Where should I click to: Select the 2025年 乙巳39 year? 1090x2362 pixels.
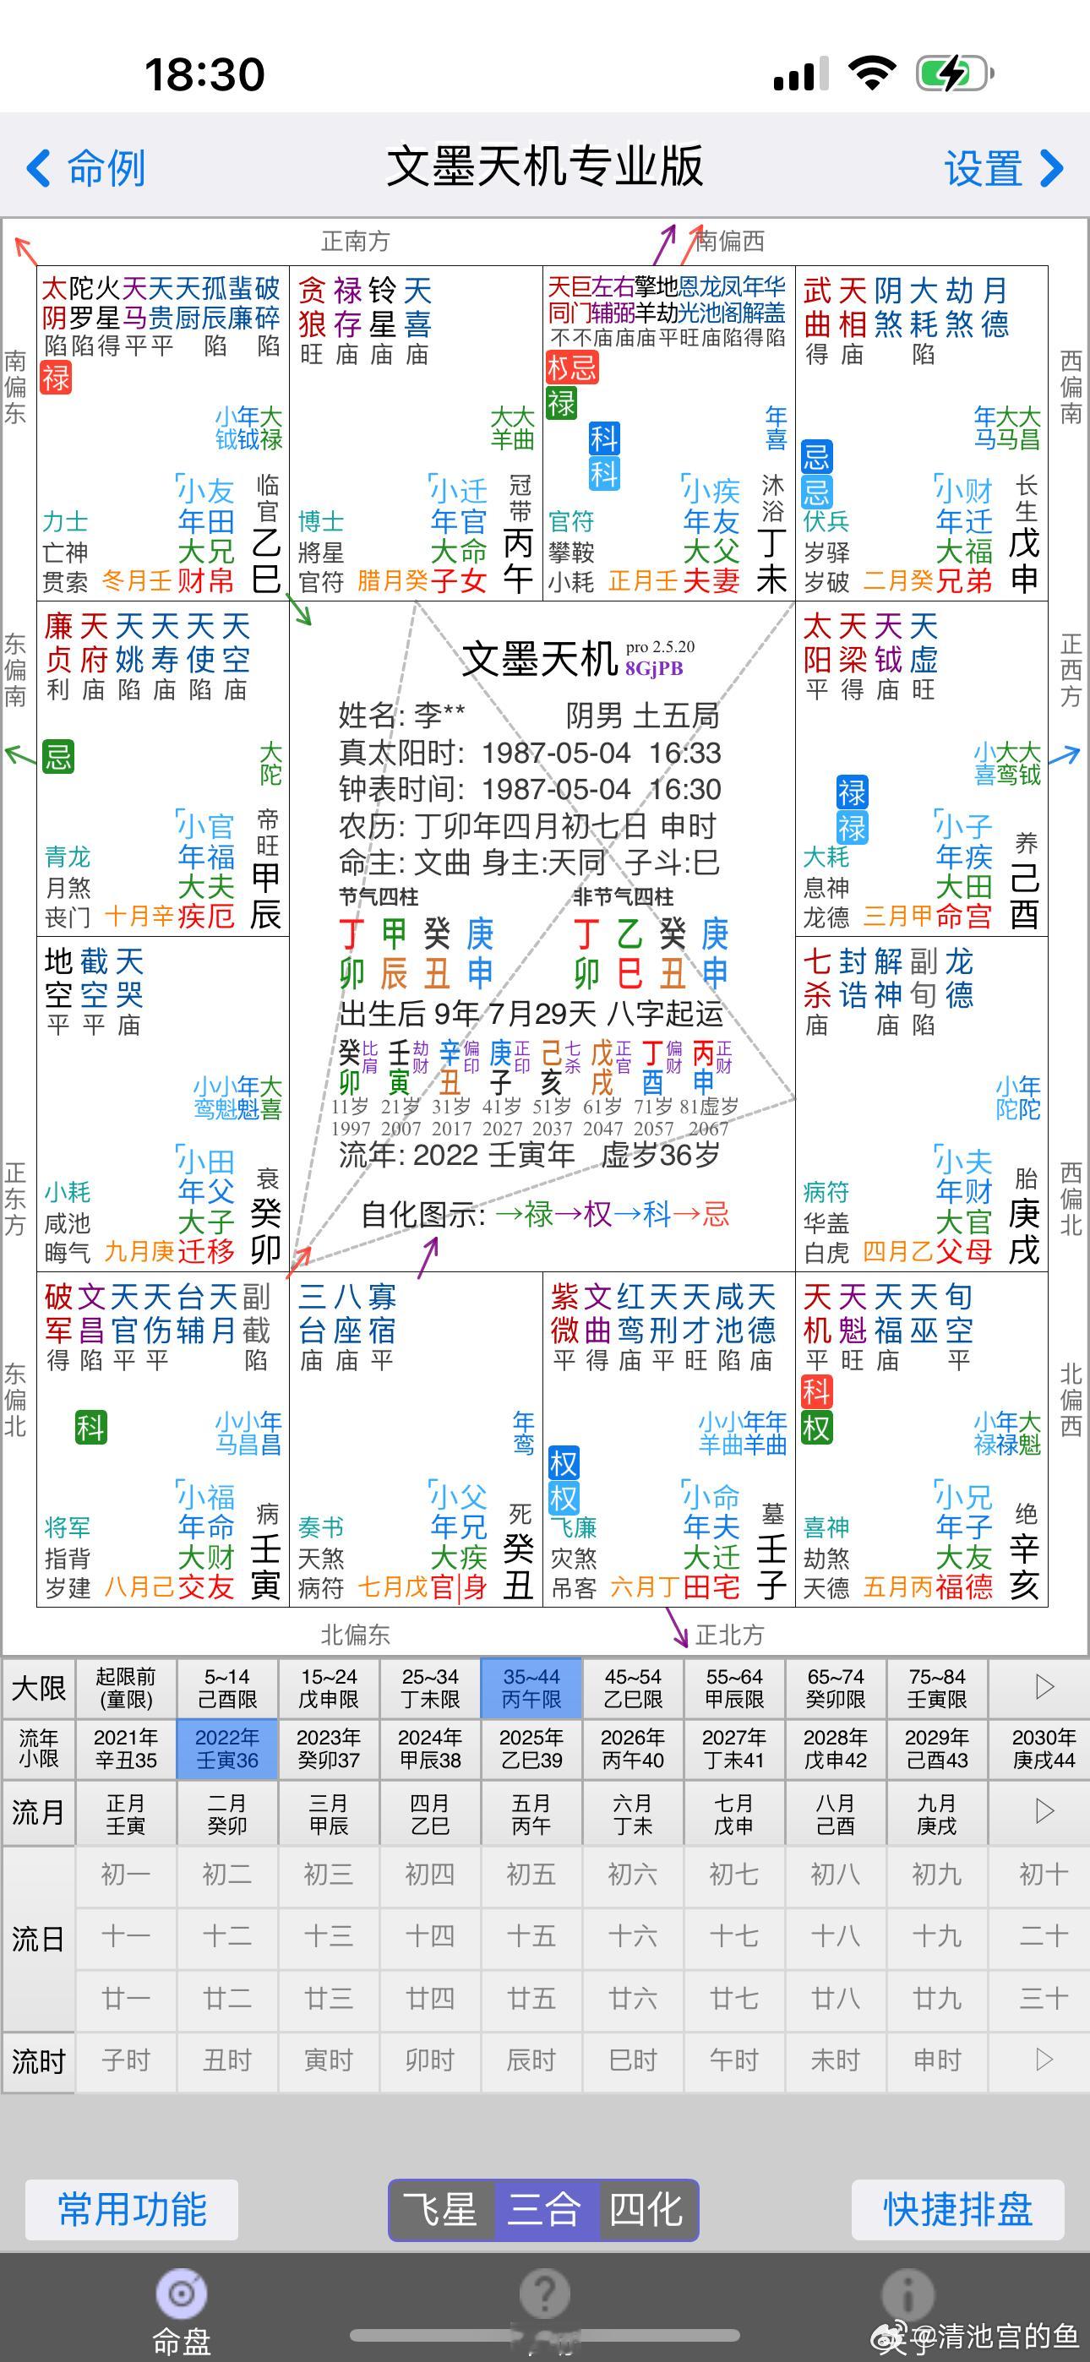point(531,1749)
